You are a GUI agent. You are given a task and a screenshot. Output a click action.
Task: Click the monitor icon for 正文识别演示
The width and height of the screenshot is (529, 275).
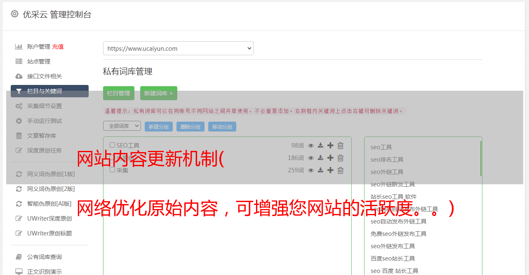pos(19,272)
